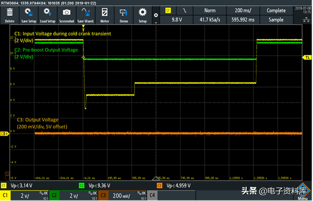Image resolution: width=313 pixels, height=201 pixels.
Task: Select the C1 ground level marker
Action: click(x=4, y=134)
